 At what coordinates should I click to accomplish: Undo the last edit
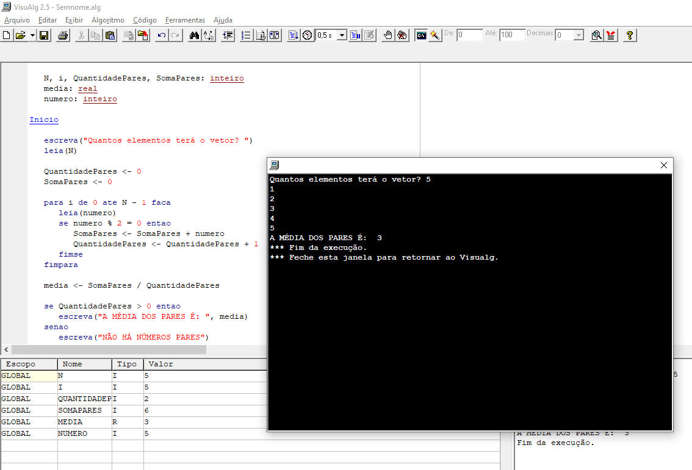(x=162, y=35)
